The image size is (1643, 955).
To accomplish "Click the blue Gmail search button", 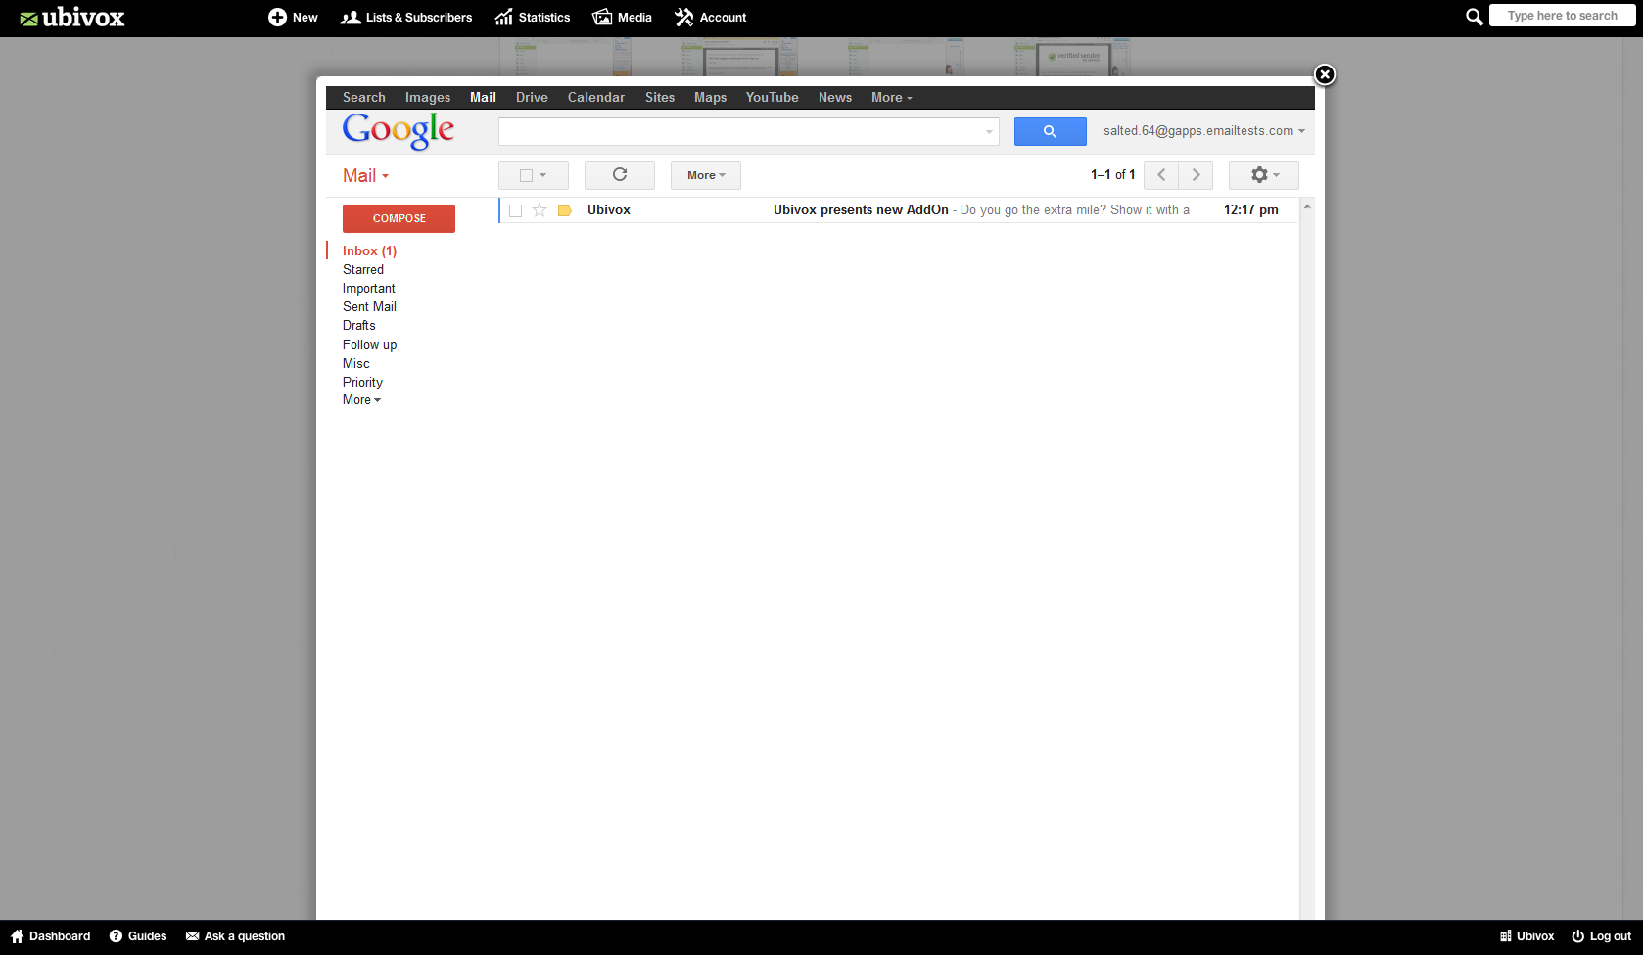I will [x=1050, y=131].
